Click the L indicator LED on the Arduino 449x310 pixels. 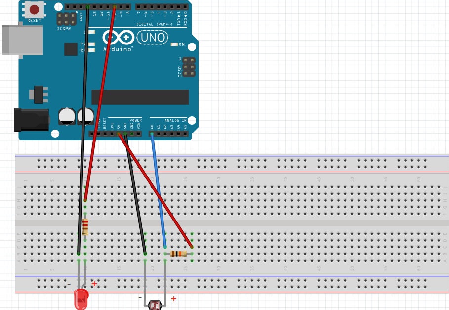[91, 32]
